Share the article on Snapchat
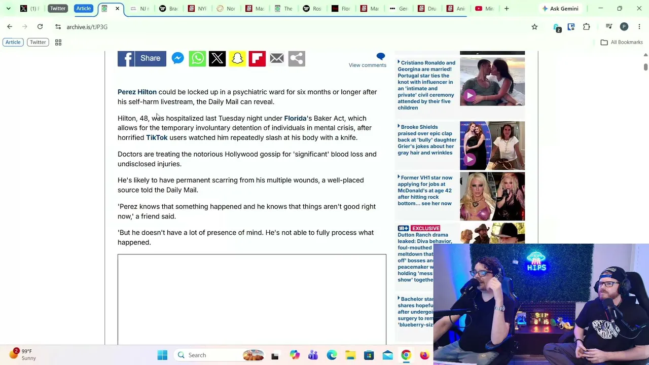The image size is (649, 365). 237,58
